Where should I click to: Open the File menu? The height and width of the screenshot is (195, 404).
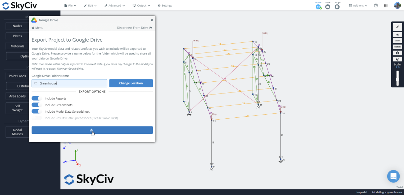click(x=70, y=5)
